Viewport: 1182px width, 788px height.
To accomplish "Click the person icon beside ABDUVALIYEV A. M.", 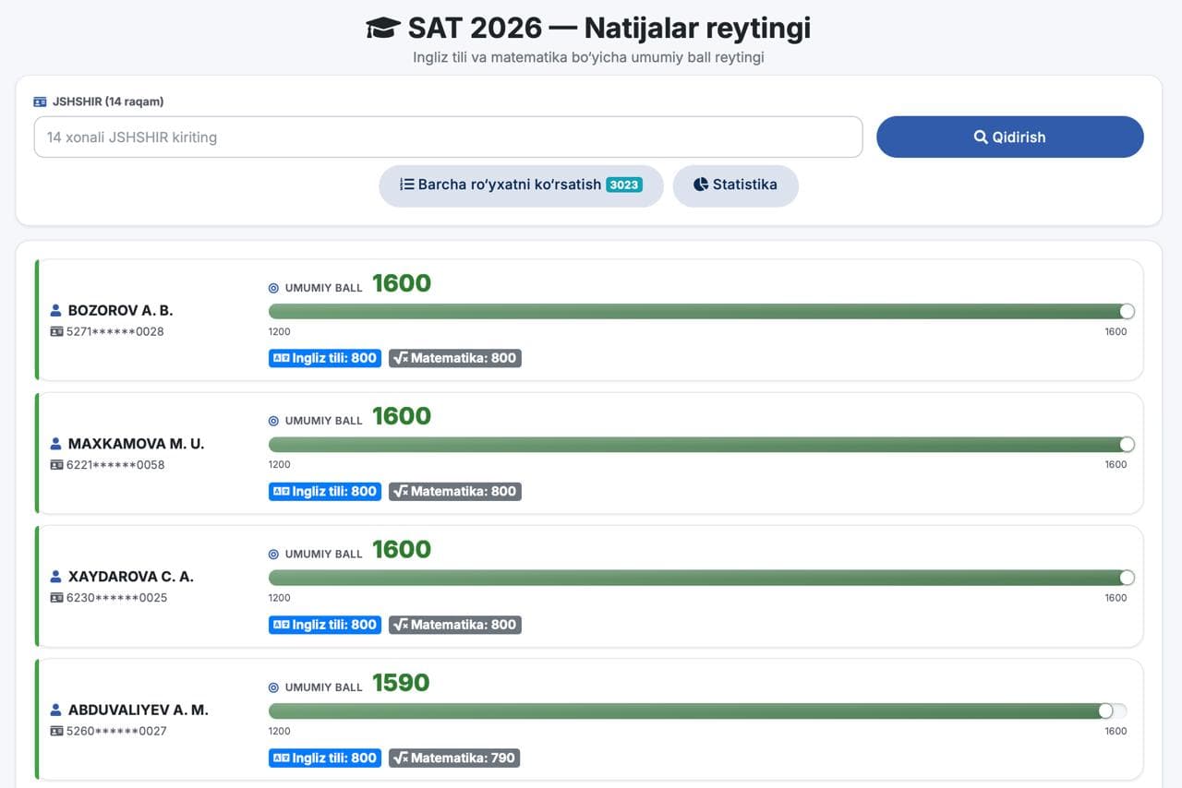I will tap(56, 710).
